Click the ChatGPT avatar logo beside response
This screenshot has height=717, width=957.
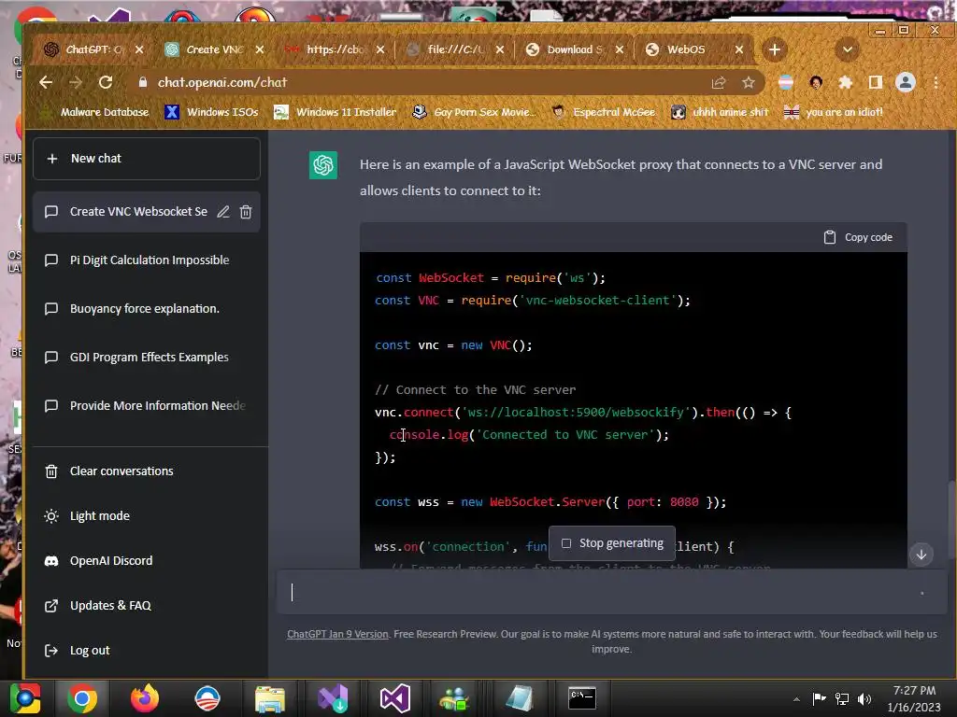(x=322, y=165)
